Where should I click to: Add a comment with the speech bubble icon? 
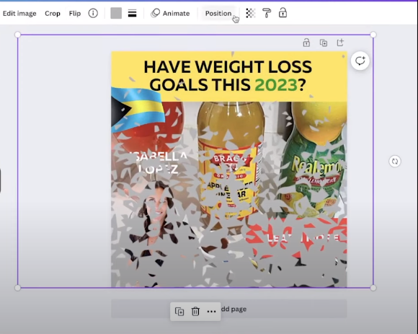tap(360, 61)
